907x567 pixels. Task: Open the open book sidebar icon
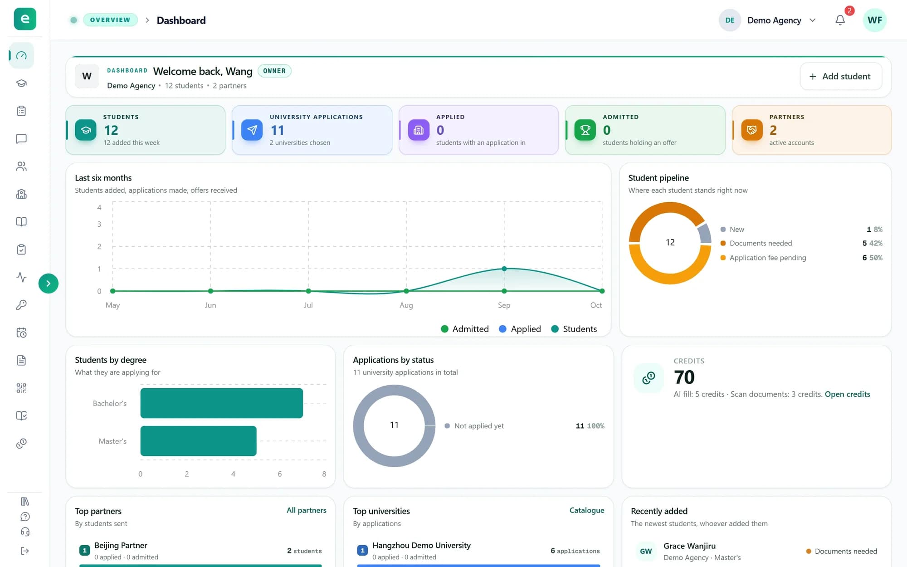click(21, 222)
